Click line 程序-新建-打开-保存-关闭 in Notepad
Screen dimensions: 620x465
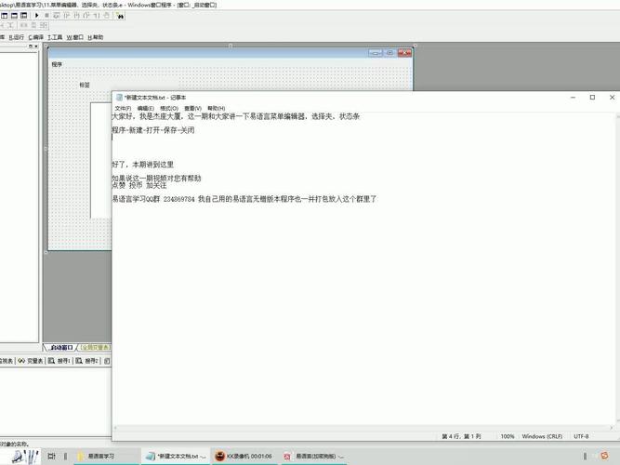[x=153, y=130]
